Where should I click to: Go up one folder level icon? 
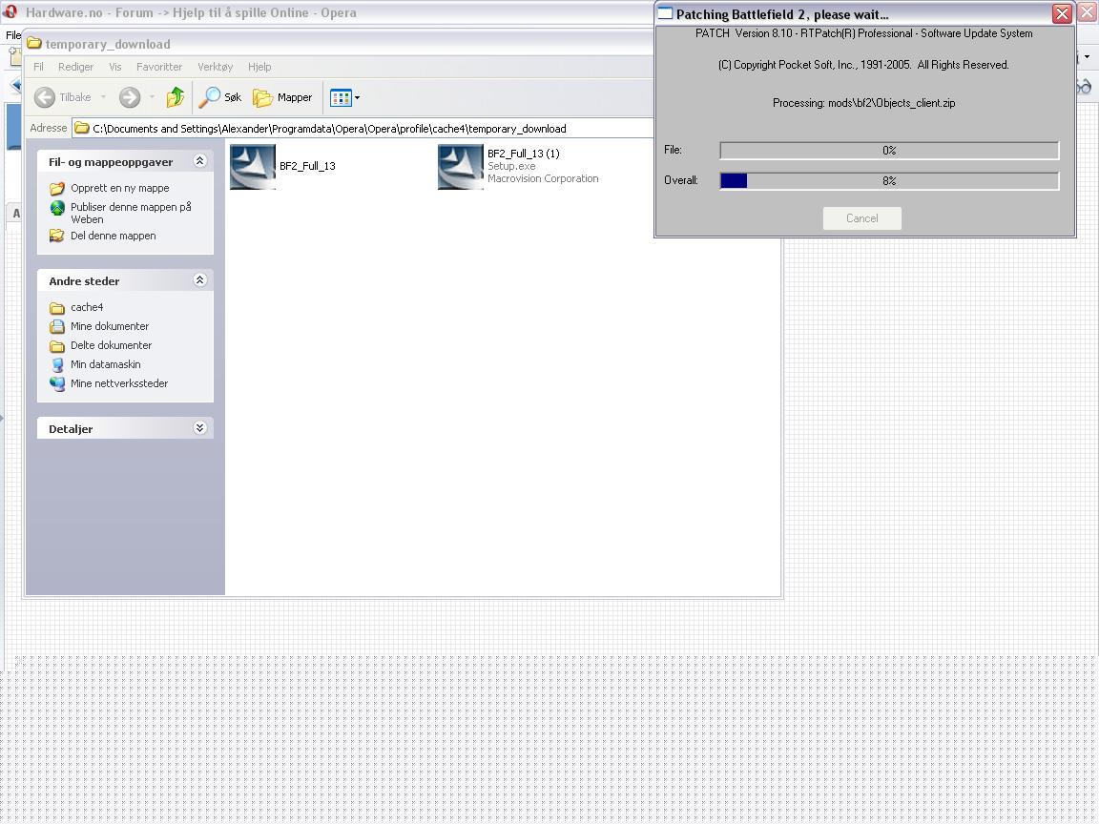click(x=176, y=97)
